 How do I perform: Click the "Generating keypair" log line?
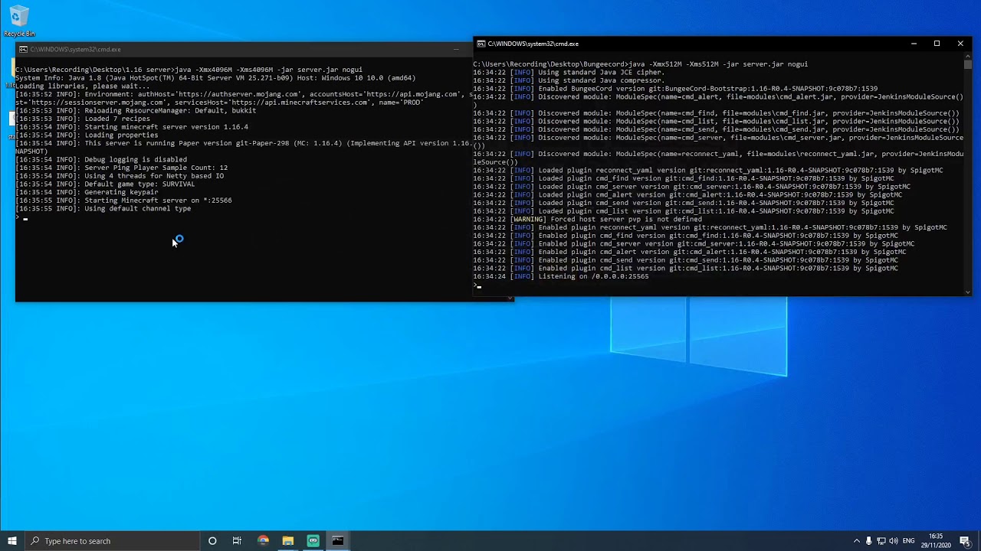click(87, 192)
